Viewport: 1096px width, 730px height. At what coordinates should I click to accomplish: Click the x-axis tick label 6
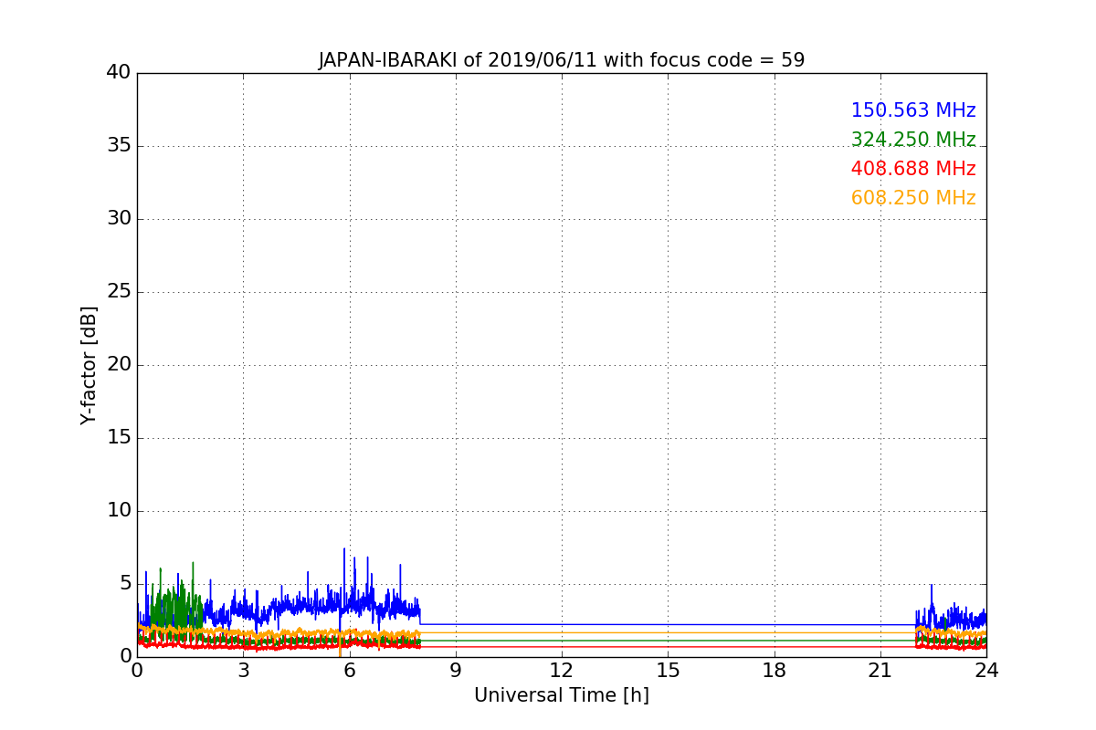[x=349, y=670]
